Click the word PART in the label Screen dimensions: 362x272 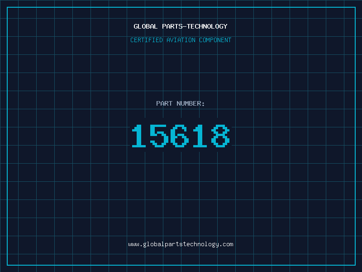(164, 103)
